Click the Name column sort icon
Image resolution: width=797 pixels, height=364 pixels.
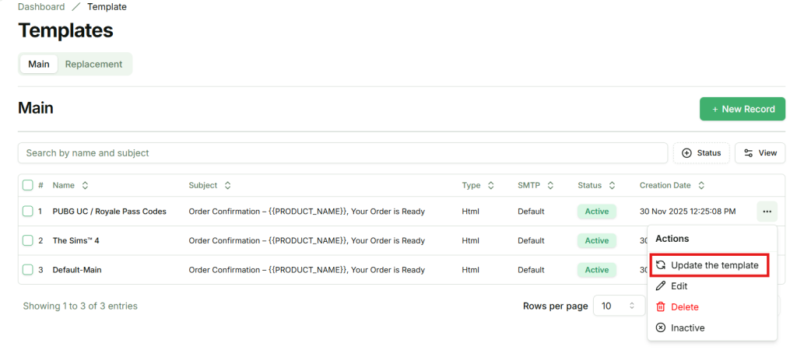pos(85,186)
